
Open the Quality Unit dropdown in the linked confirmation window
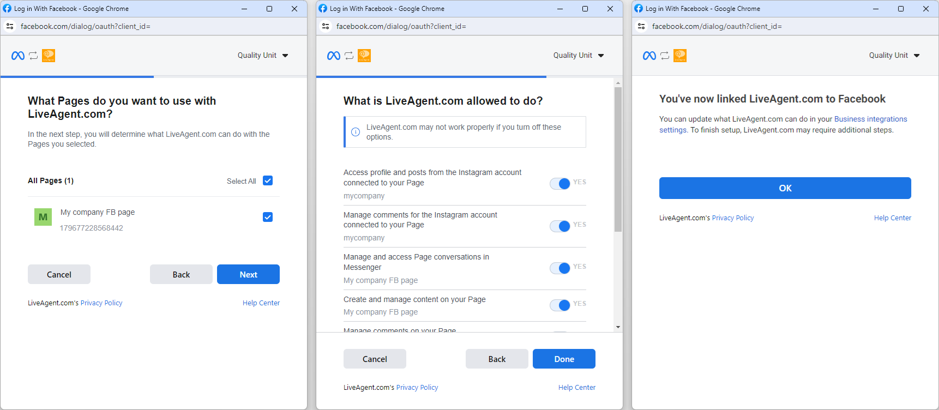(894, 56)
